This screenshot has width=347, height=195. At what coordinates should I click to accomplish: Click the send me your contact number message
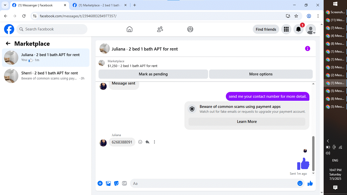[x=267, y=96]
